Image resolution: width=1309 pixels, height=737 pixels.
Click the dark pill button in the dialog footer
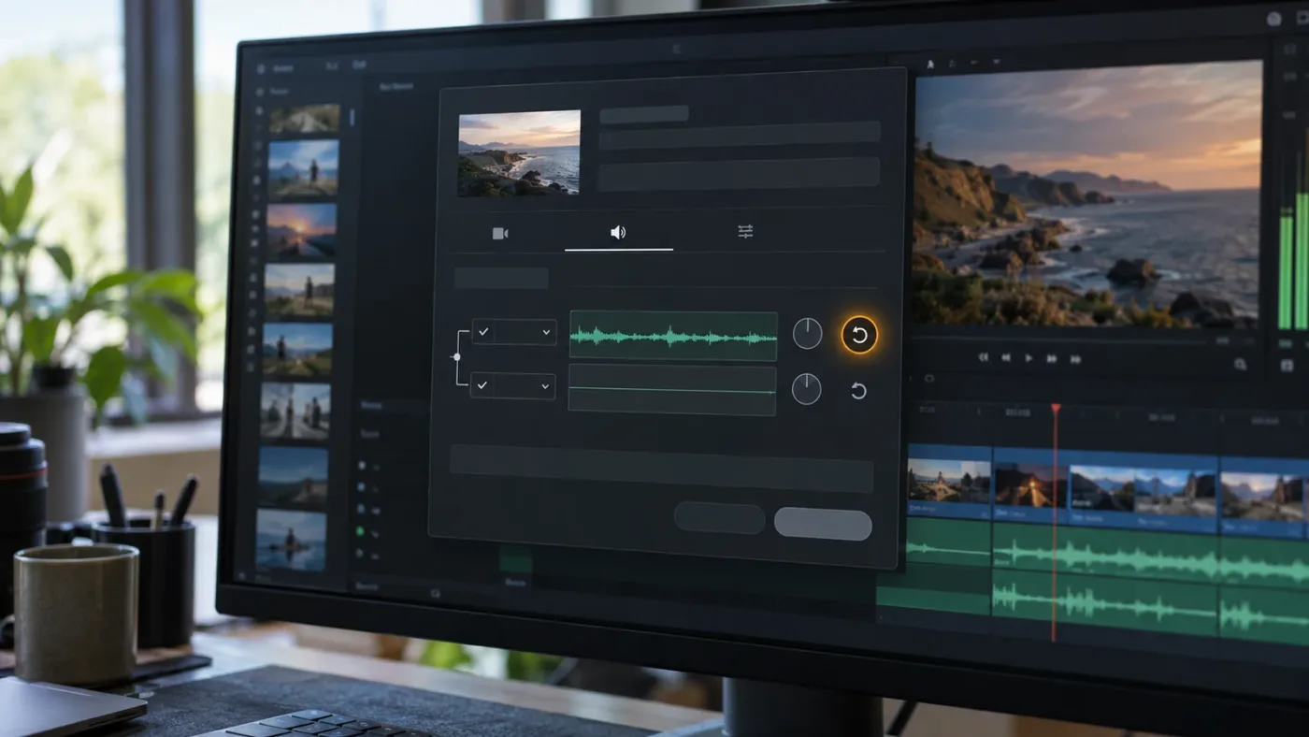719,518
